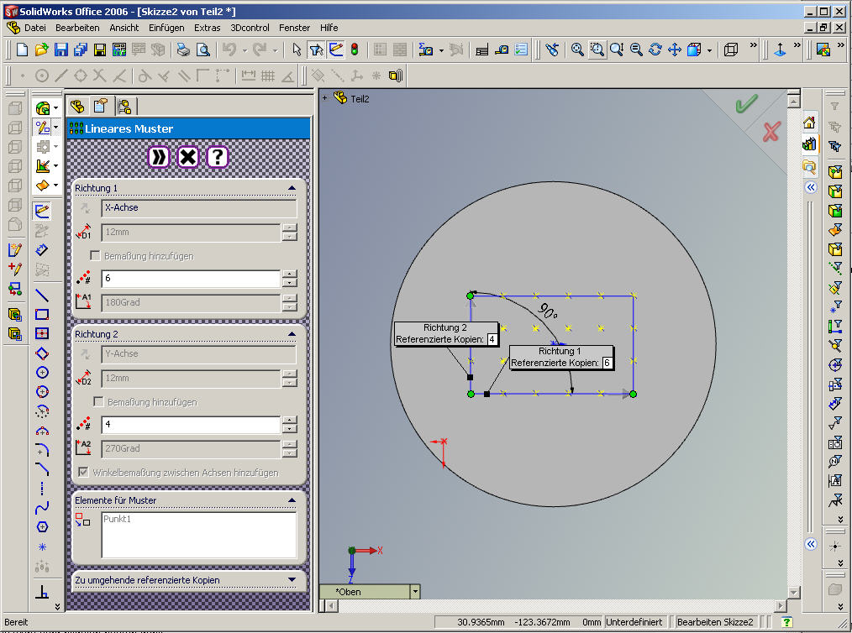Click the Print icon in the toolbar

coord(184,50)
